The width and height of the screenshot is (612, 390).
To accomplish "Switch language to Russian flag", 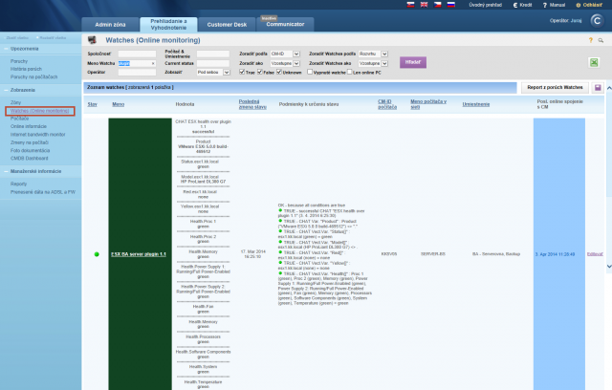I will (450, 5).
